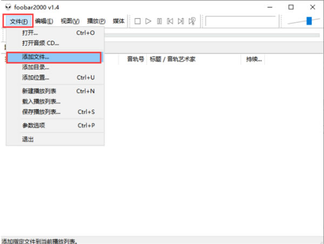This screenshot has height=244, width=324.
Task: Open the 播放(P) menu
Action: click(x=96, y=21)
